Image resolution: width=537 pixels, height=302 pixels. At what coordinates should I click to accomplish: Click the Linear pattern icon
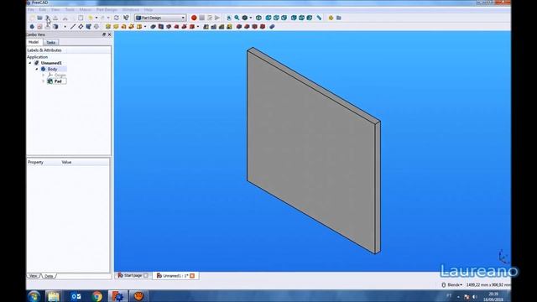[214, 27]
